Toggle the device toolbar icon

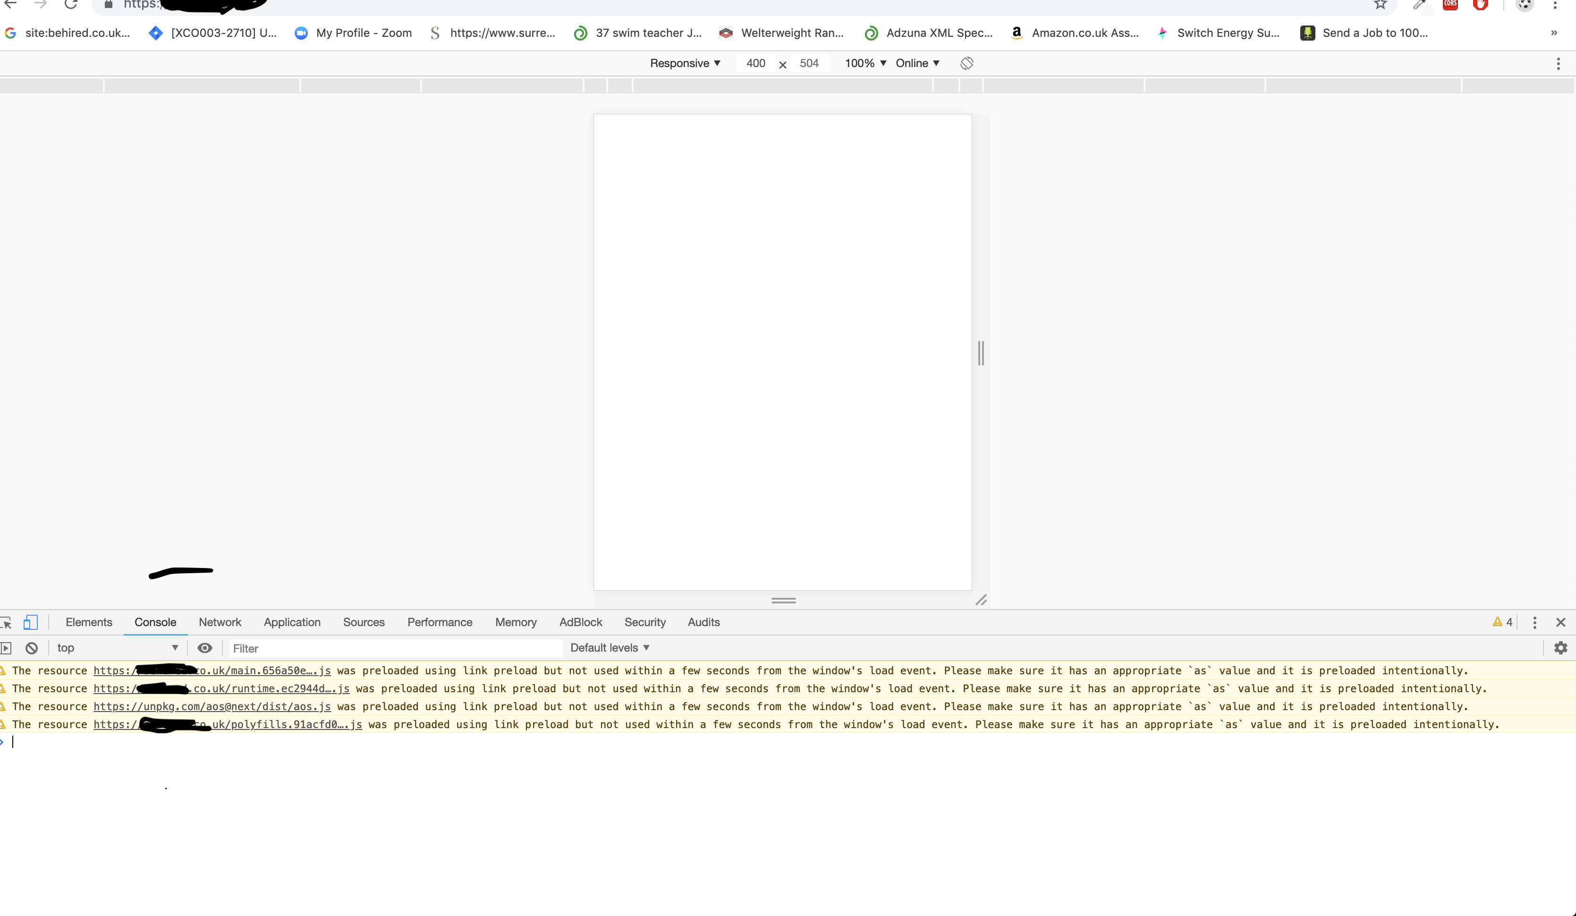(30, 622)
